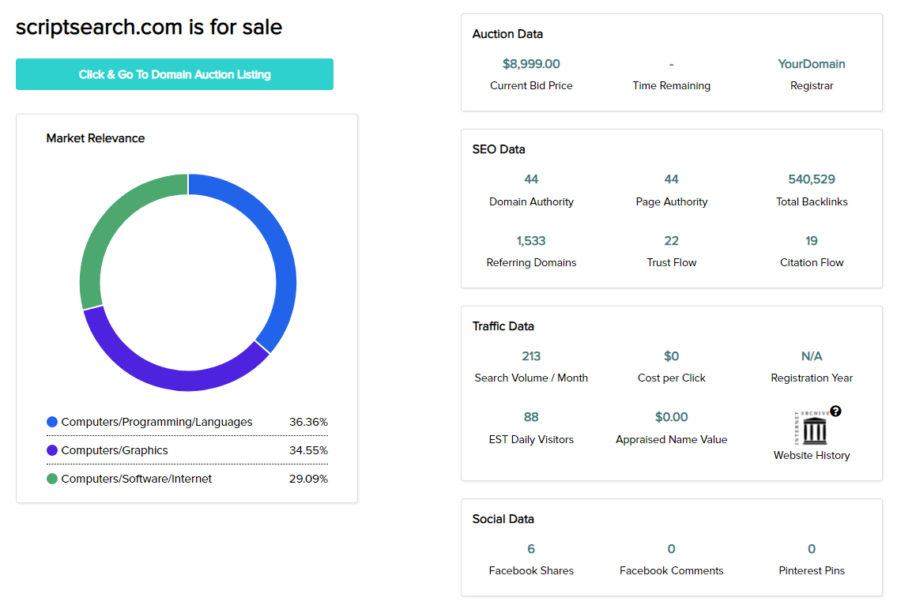This screenshot has width=897, height=613.
Task: Click the purple Computers/Graphics legend dot
Action: tap(52, 450)
